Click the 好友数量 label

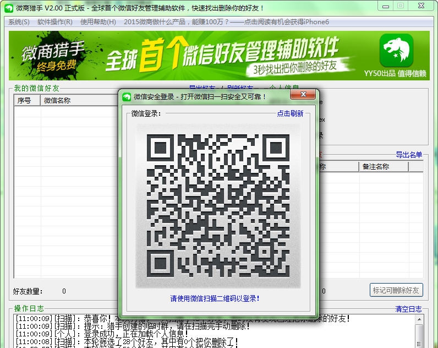(28, 291)
